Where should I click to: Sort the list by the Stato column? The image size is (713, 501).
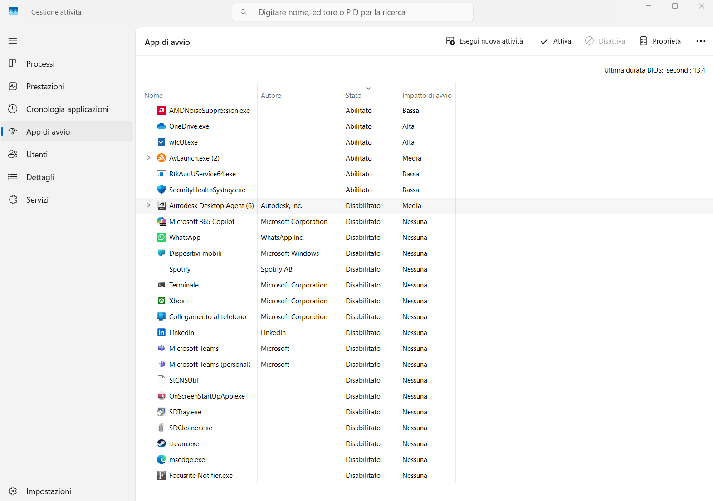(370, 93)
